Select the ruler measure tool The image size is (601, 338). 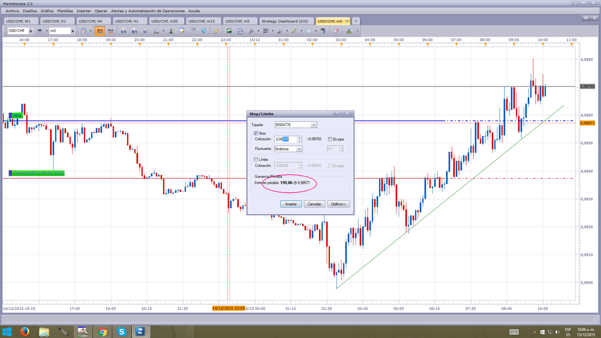pos(216,31)
